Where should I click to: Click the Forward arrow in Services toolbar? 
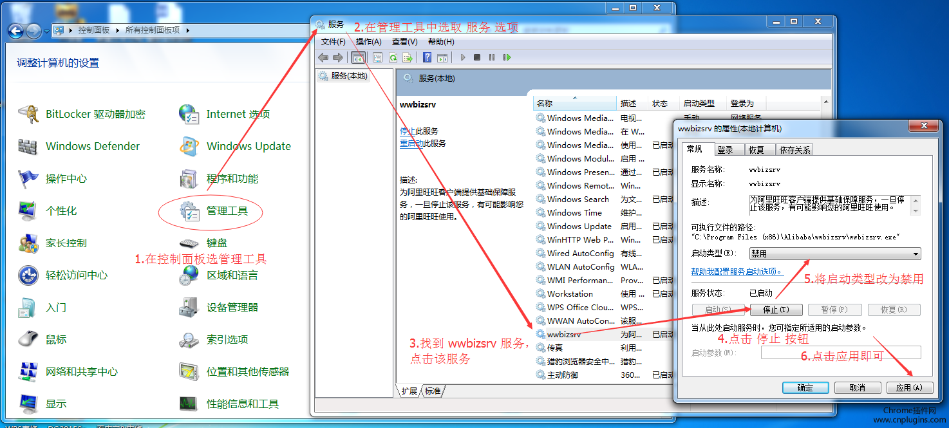337,57
